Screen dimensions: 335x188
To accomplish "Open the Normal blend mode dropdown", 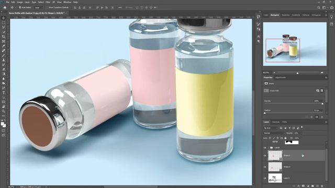I will click(274, 133).
